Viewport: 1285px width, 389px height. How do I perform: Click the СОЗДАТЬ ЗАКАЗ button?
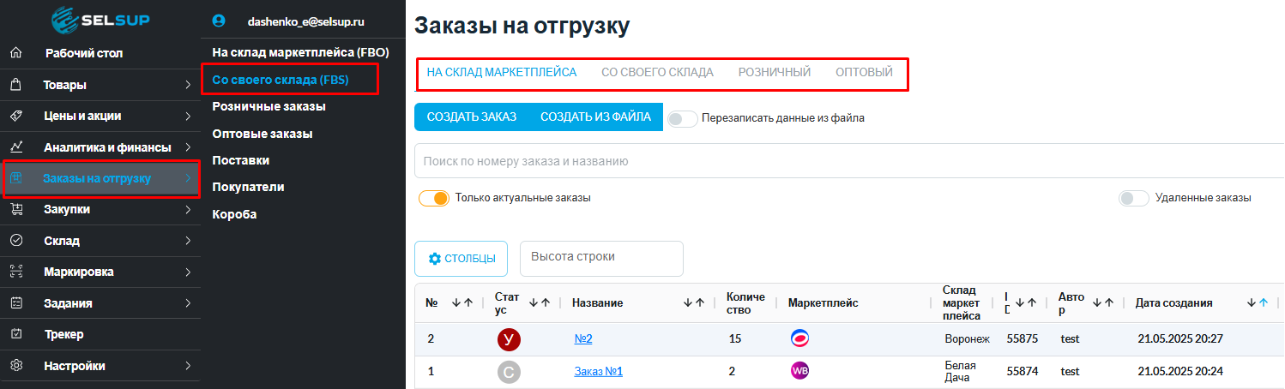pyautogui.click(x=471, y=117)
